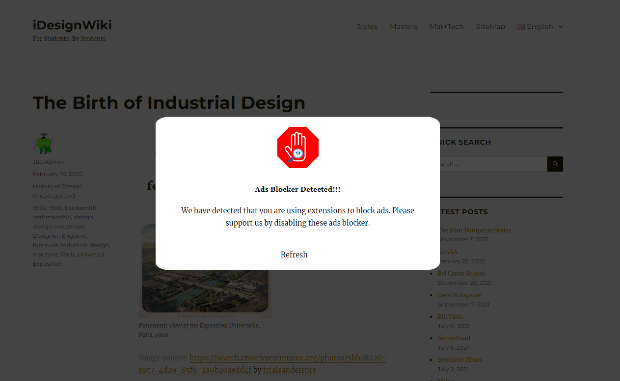620x381 pixels.
Task: Open the Styles menu
Action: click(x=367, y=26)
